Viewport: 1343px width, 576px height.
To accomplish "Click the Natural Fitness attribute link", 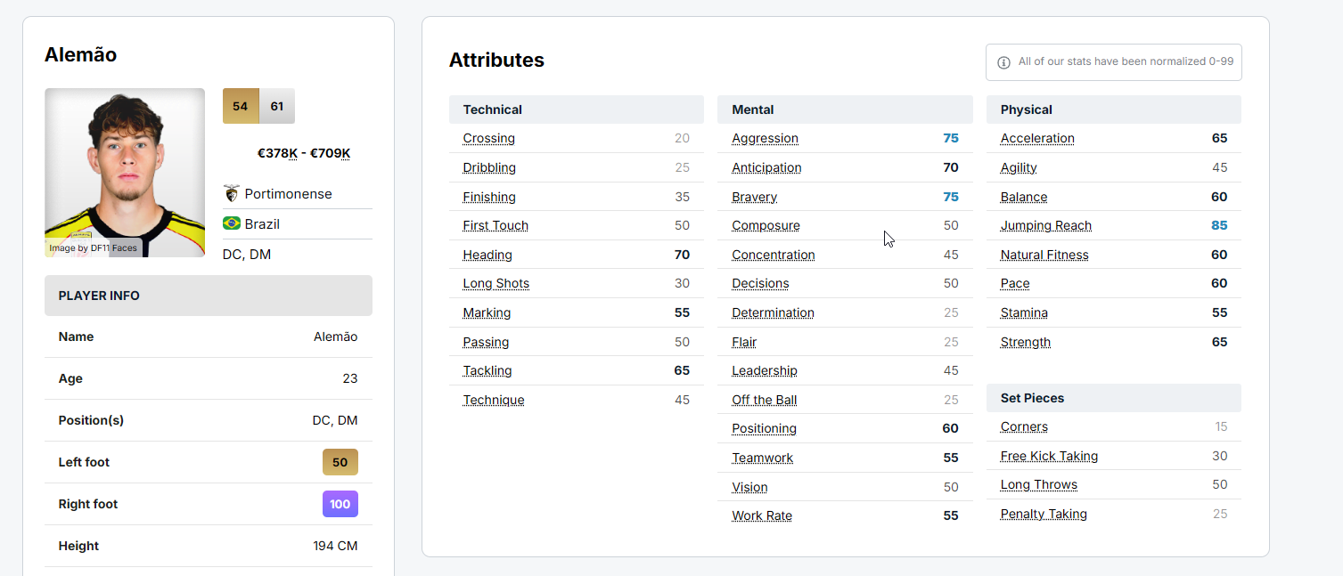I will point(1044,255).
